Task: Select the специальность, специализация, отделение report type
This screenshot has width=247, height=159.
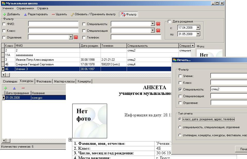Action: (x=180, y=127)
